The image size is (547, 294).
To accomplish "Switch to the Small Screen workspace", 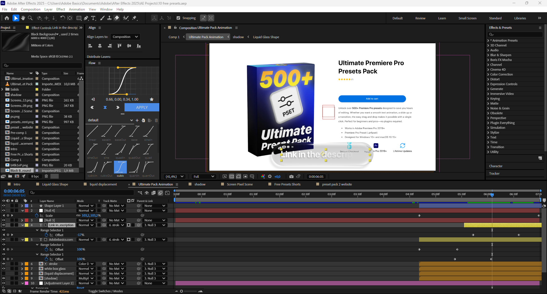I will point(467,18).
